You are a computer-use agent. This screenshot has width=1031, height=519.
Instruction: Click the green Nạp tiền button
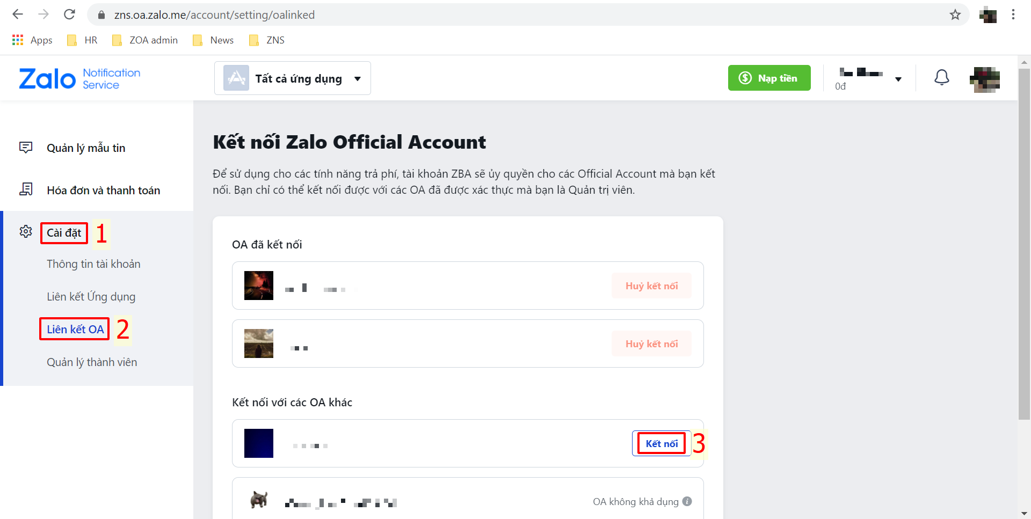click(769, 78)
